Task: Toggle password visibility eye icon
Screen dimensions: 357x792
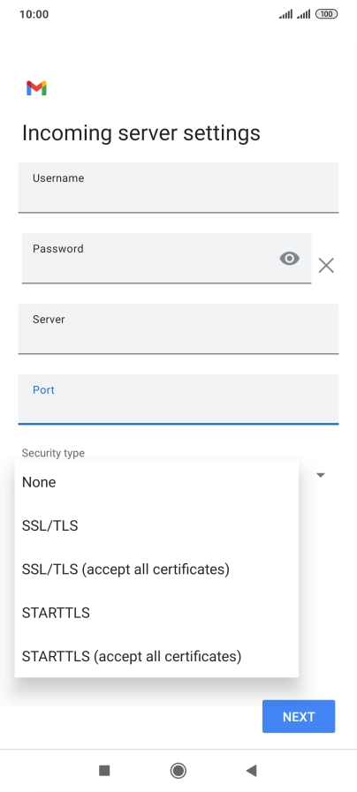Action: tap(289, 259)
